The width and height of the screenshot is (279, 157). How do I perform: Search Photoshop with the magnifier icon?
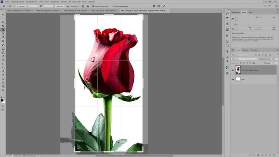(x=265, y=6)
